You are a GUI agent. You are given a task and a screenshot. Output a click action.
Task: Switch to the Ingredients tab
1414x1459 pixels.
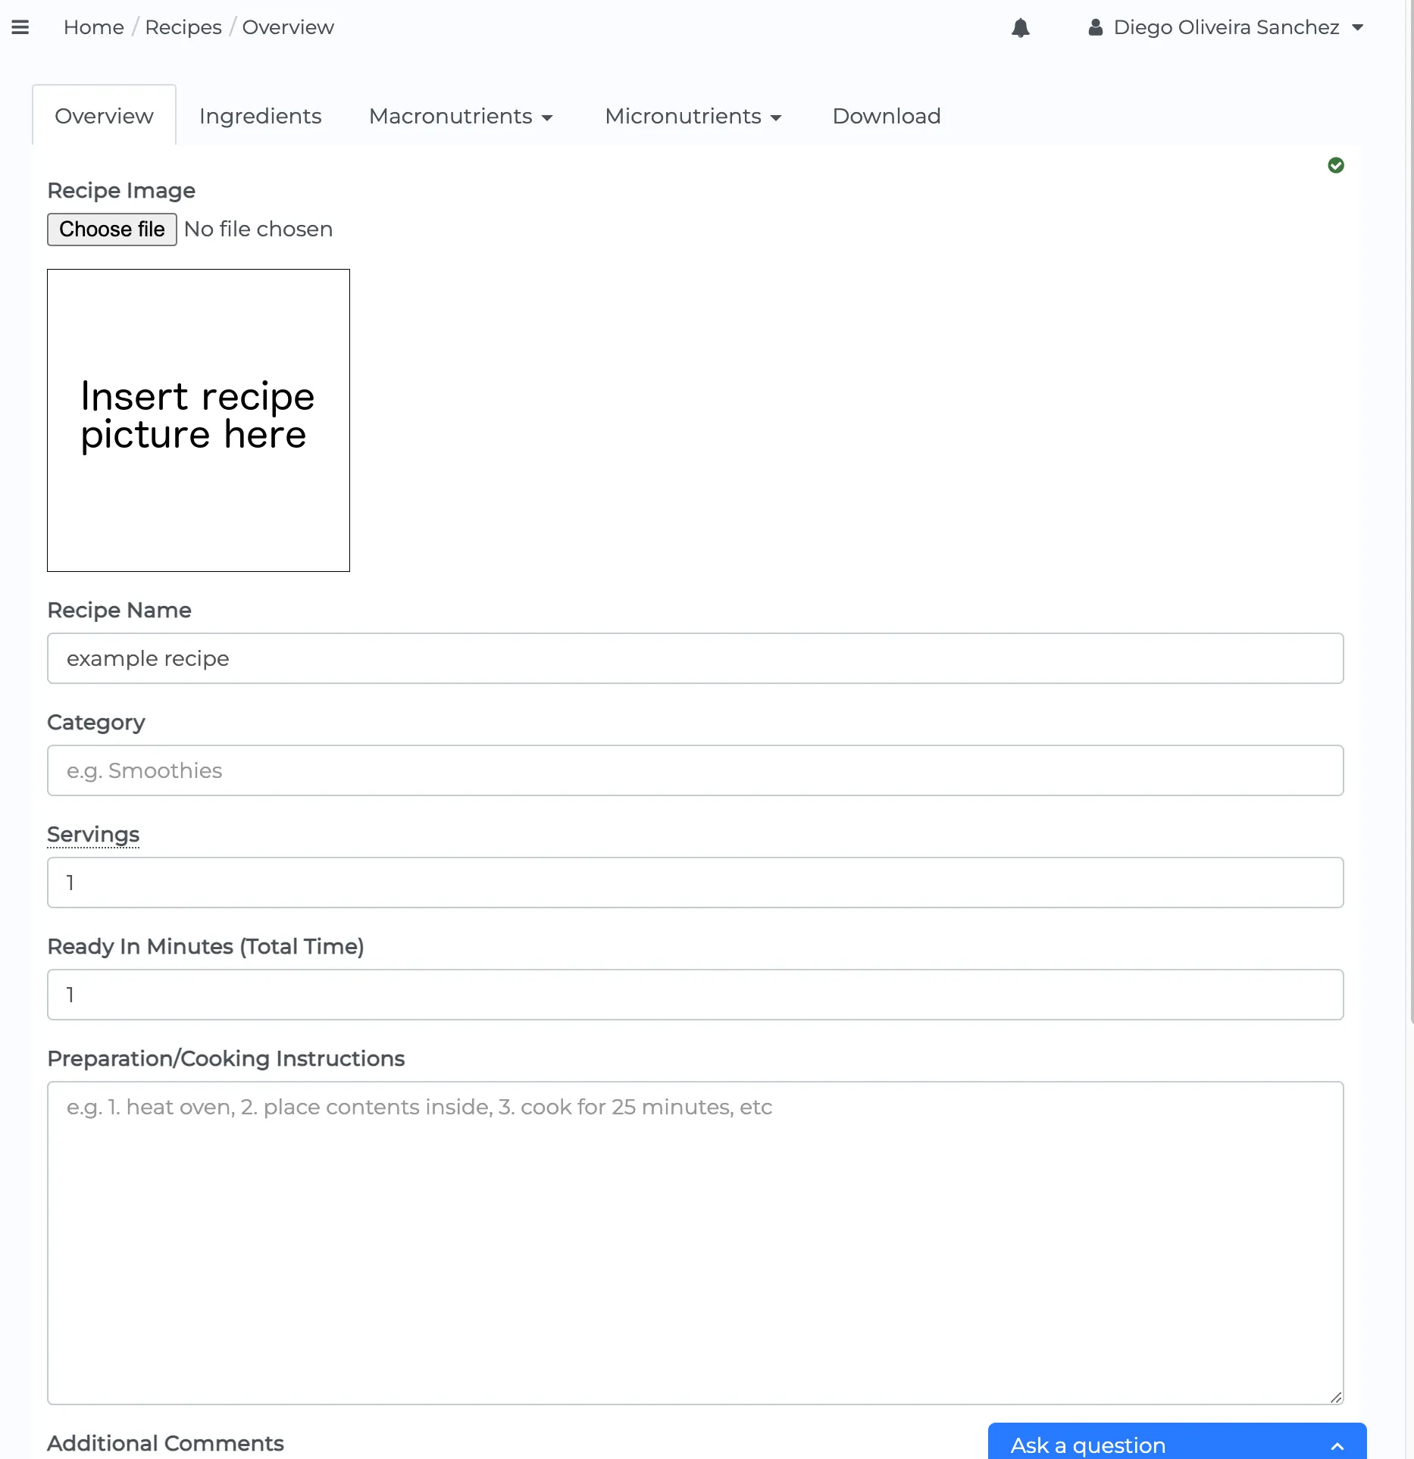(x=260, y=116)
